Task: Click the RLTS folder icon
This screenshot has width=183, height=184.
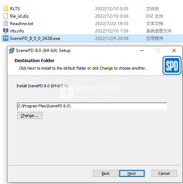Action: click(x=6, y=8)
